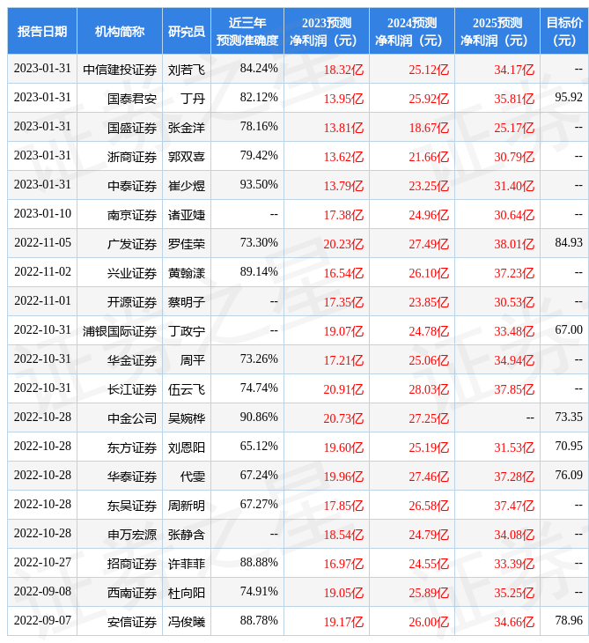Click analyst name 代雯
Viewport: 589px width, 643px height.
pos(193,477)
